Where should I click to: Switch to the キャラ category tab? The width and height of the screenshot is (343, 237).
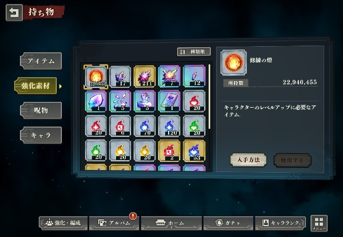coord(41,135)
